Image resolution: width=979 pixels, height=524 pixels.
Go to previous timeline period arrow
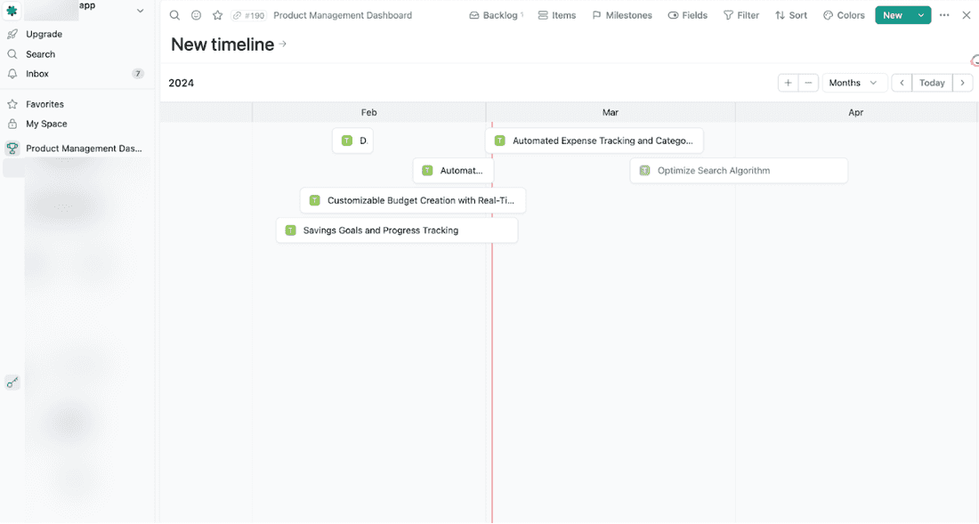(x=902, y=83)
